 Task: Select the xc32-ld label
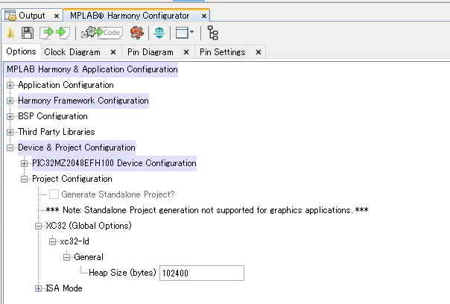pyautogui.click(x=75, y=241)
